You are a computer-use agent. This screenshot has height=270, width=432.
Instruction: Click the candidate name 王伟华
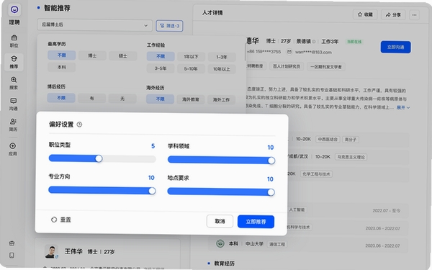click(x=73, y=251)
